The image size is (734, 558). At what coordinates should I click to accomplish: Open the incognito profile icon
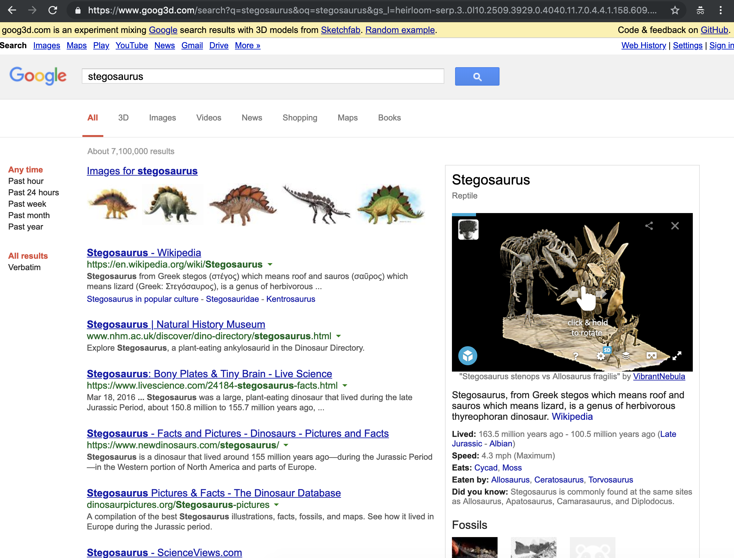point(700,10)
